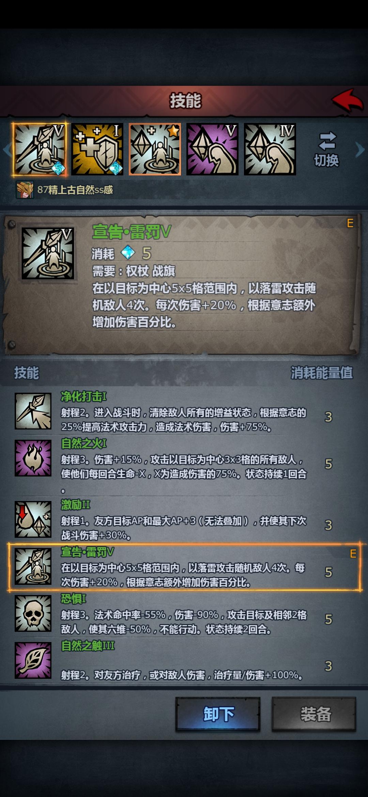The image size is (368, 797).
Task: Click the red back arrow
Action: [x=347, y=100]
